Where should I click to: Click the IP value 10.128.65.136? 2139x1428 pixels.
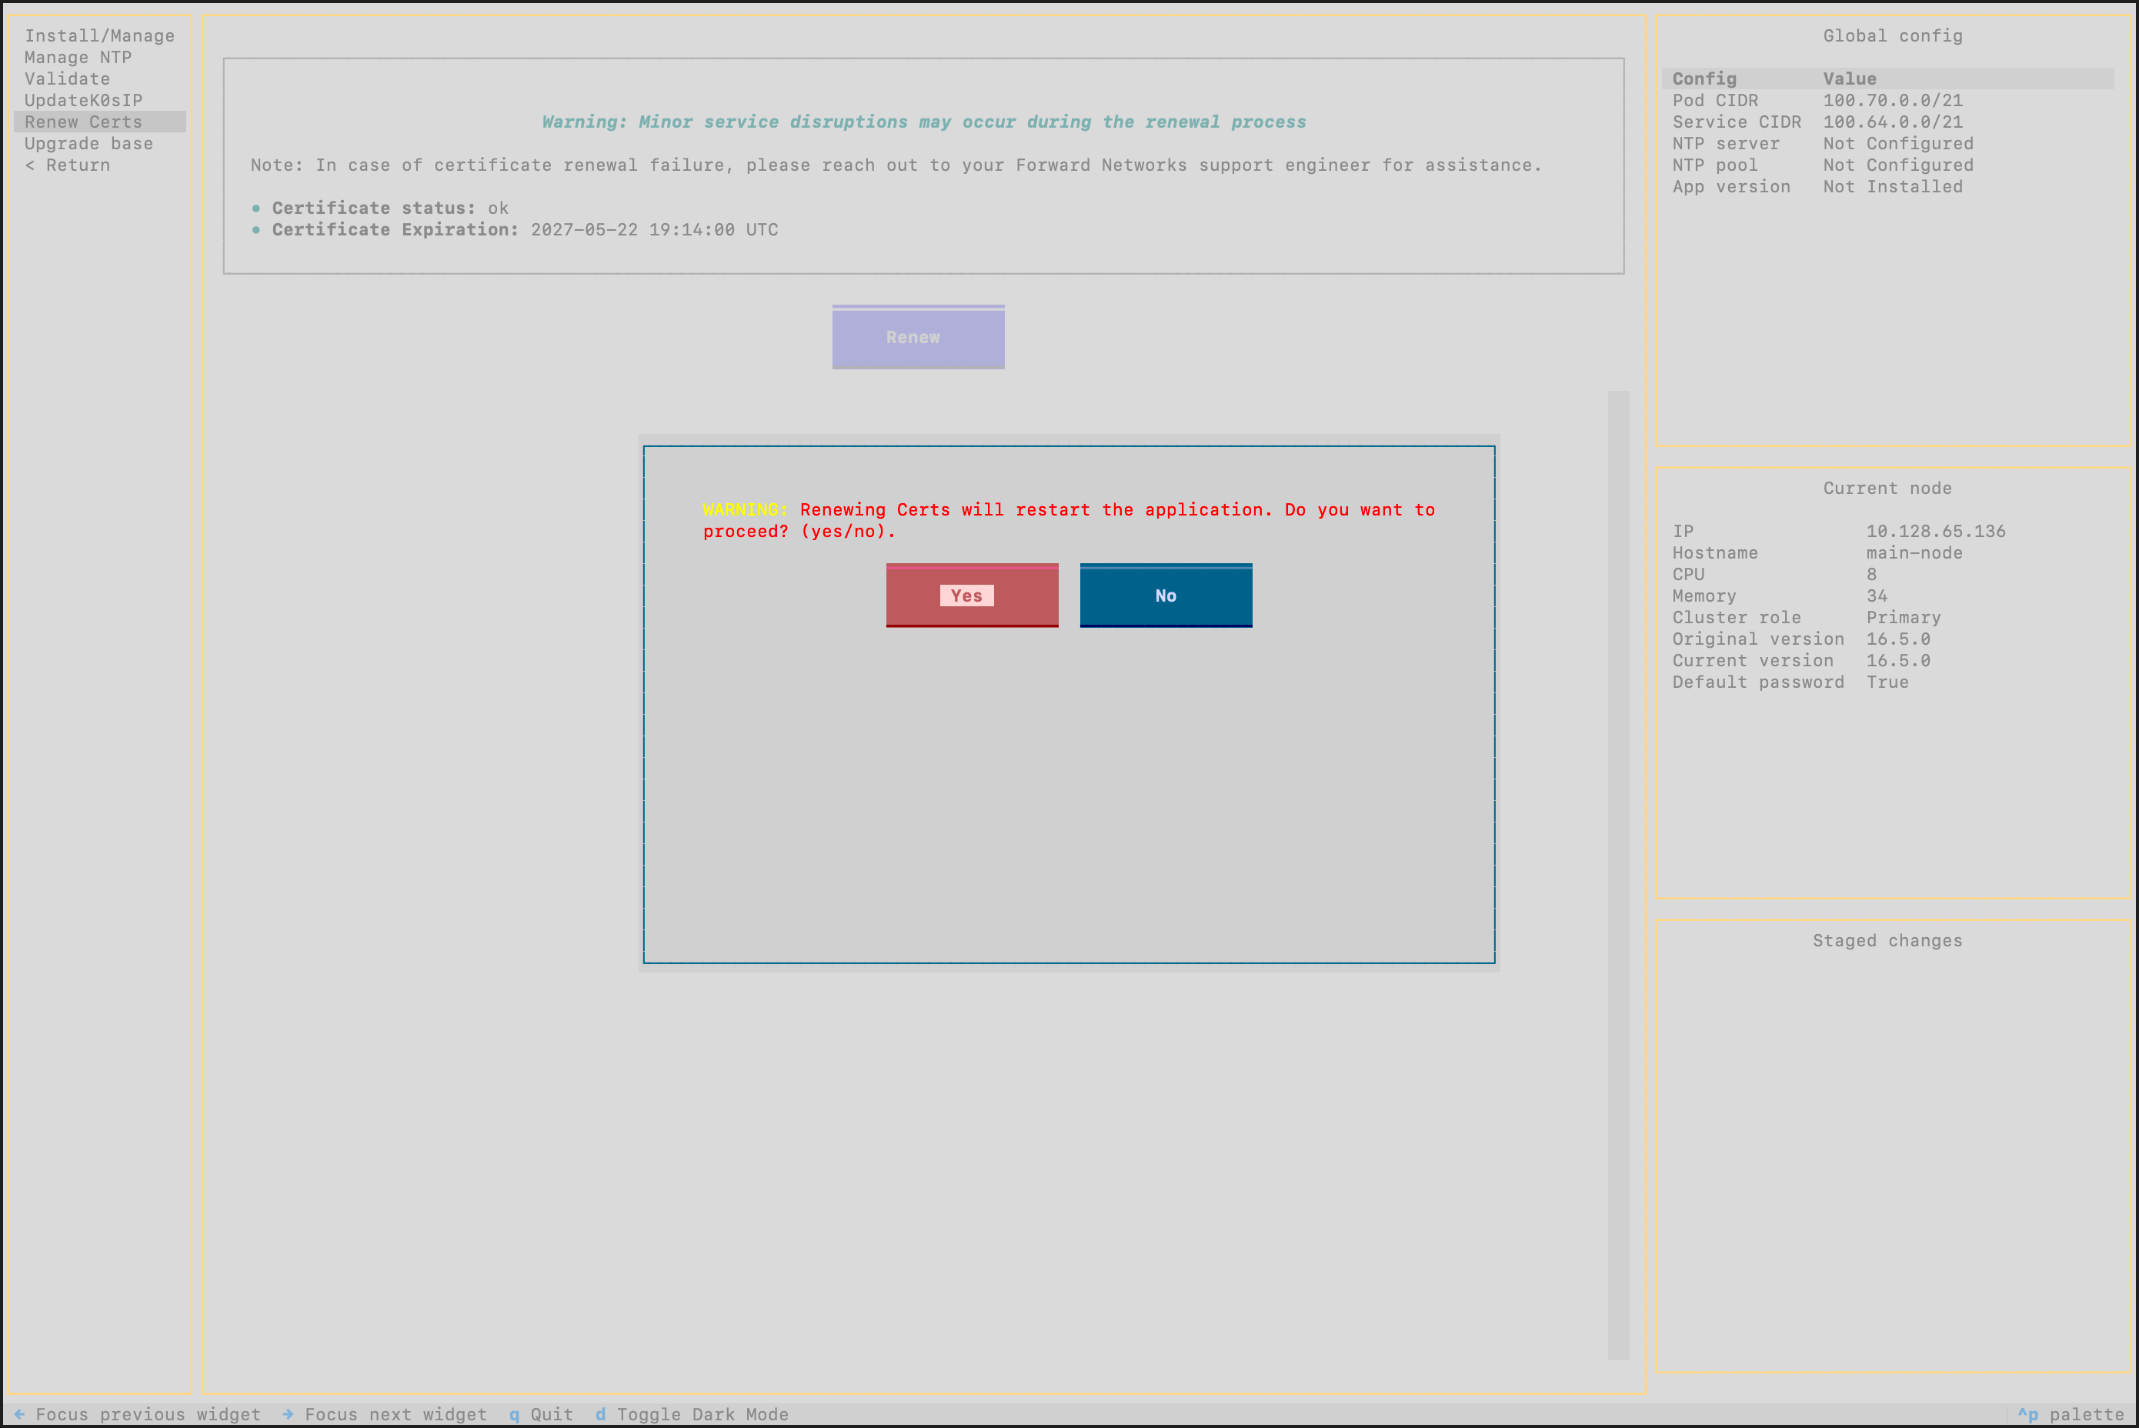[x=1936, y=531]
